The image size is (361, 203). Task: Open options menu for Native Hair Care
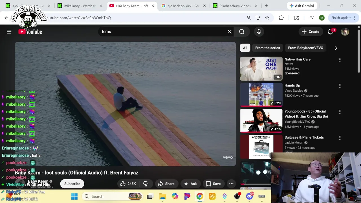pyautogui.click(x=340, y=59)
